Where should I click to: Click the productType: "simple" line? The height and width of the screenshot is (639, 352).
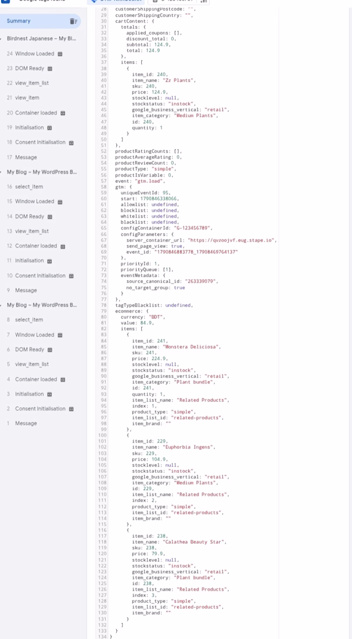click(x=145, y=169)
